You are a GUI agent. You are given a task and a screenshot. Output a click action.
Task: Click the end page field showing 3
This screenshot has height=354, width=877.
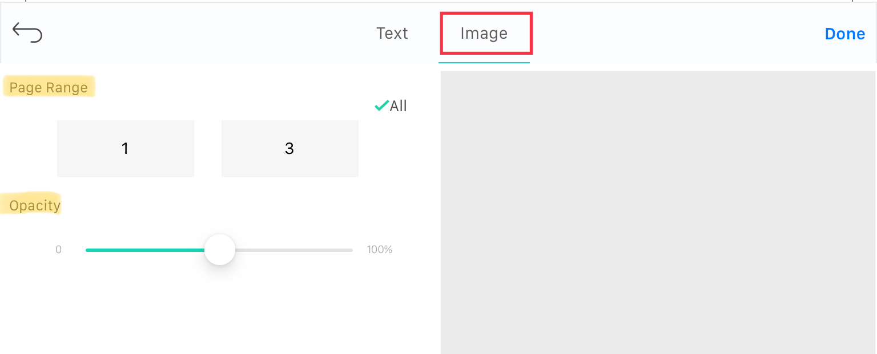pyautogui.click(x=290, y=149)
